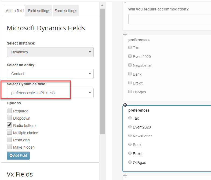The width and height of the screenshot is (211, 180).
Task: Tick the Brexit checkbox in preferences
Action: [x=130, y=83]
